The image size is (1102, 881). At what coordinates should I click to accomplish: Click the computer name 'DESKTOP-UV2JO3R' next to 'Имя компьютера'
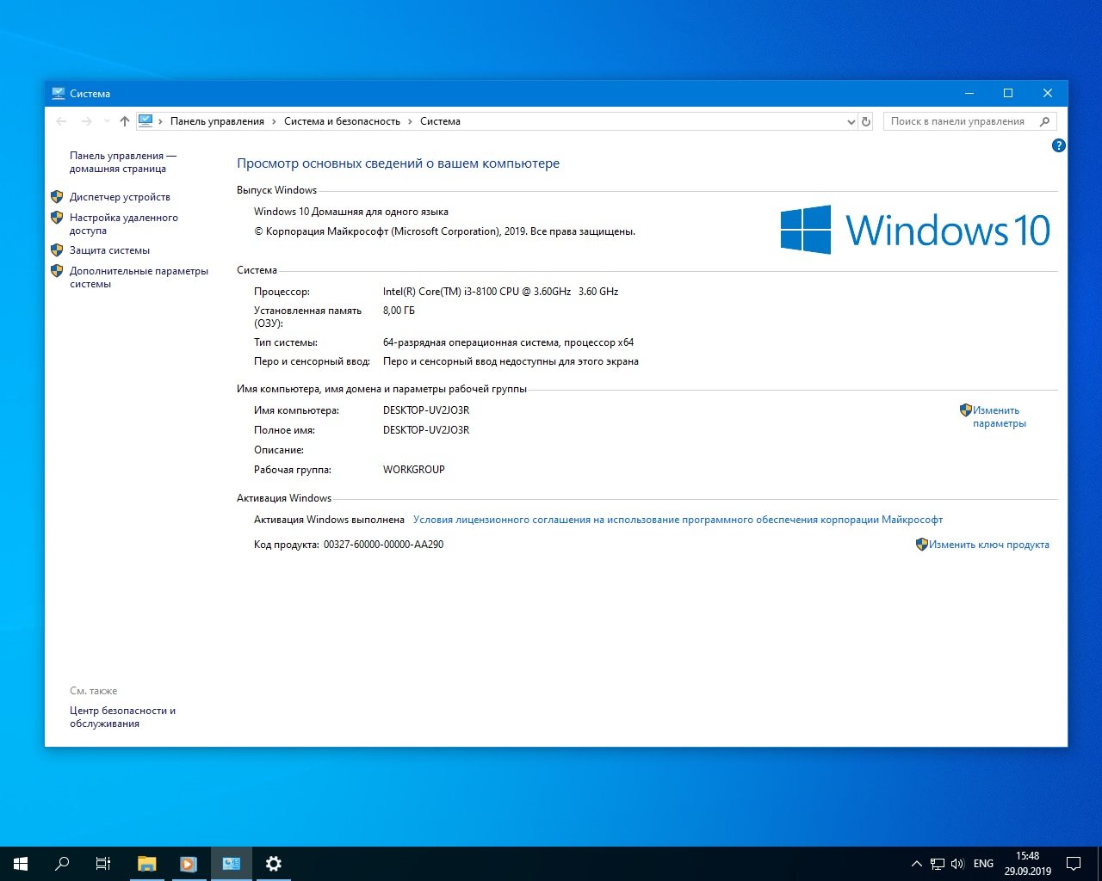(x=426, y=410)
